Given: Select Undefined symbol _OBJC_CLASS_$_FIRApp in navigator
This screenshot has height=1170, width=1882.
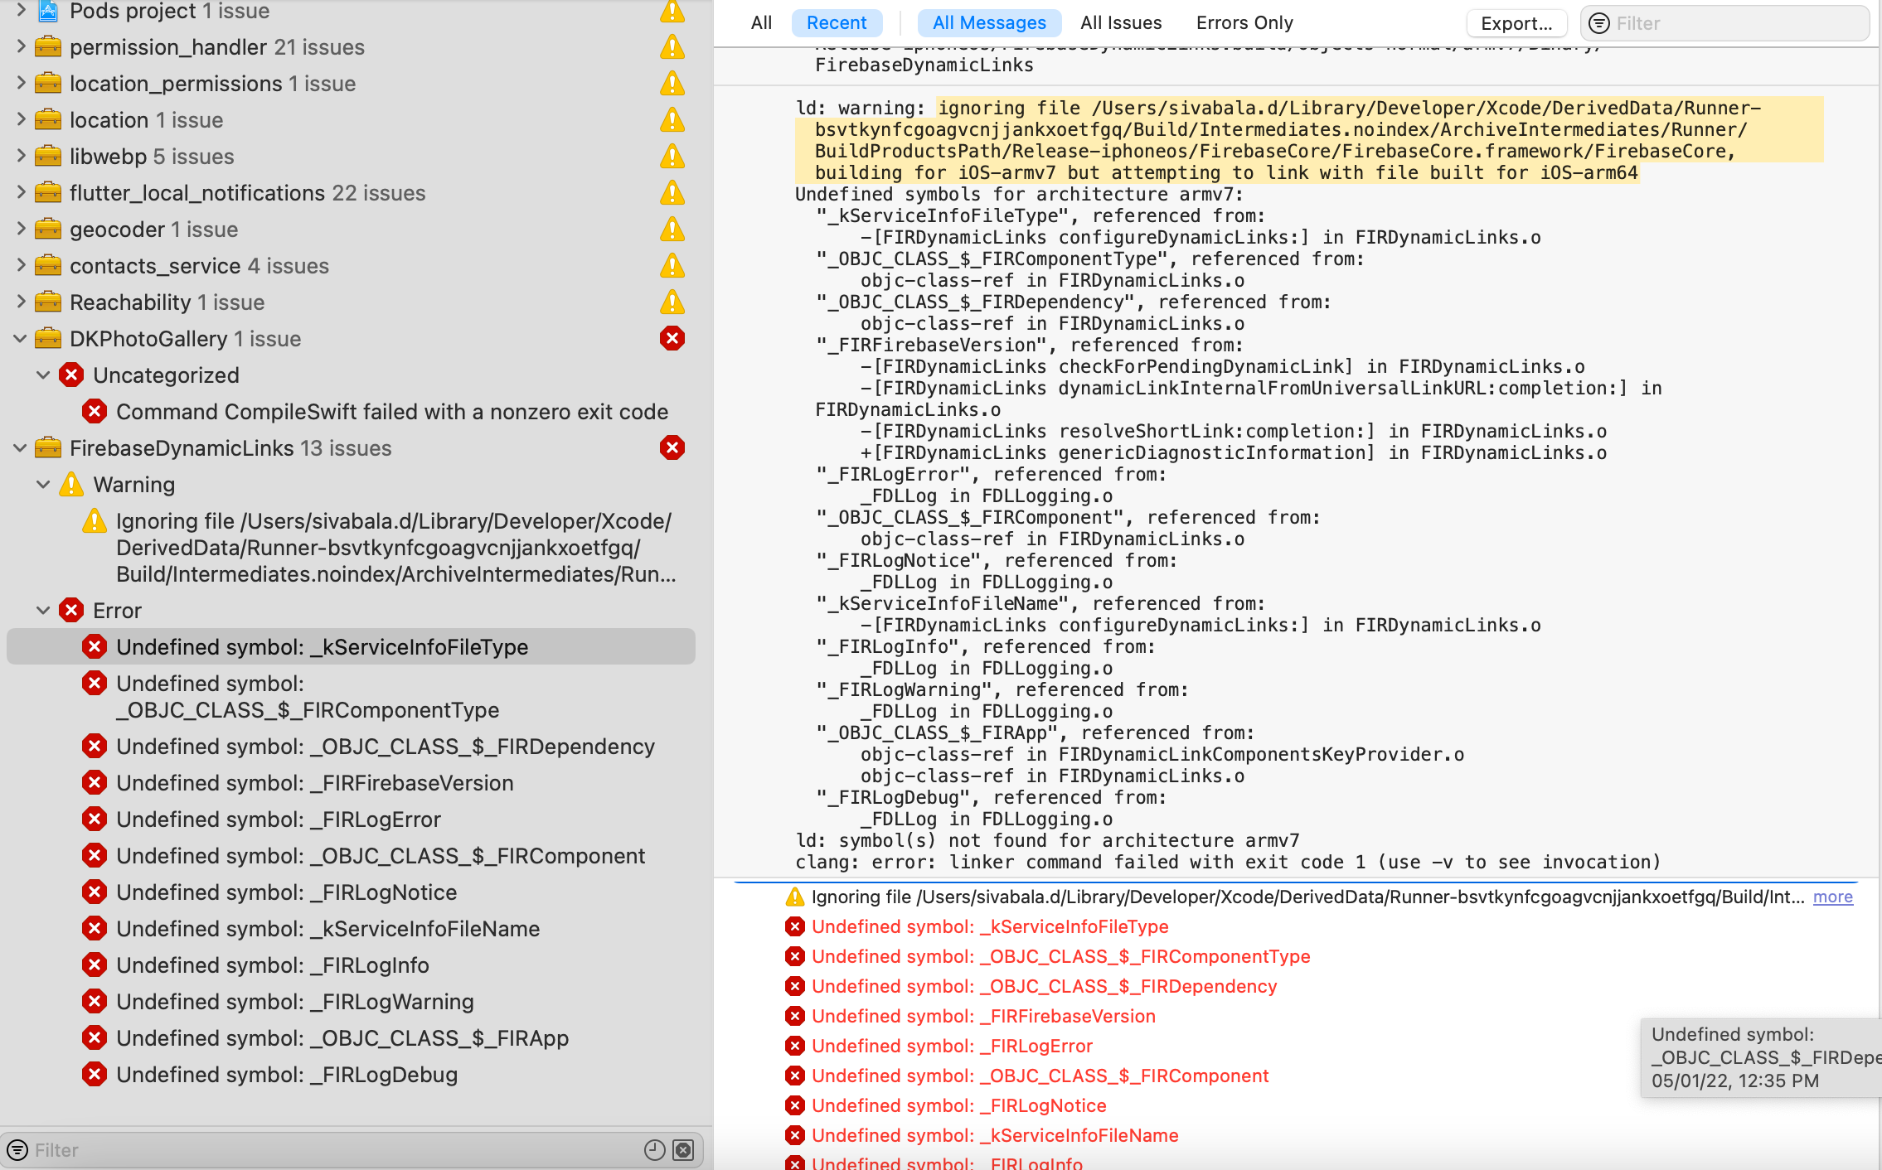Looking at the screenshot, I should (x=351, y=1038).
